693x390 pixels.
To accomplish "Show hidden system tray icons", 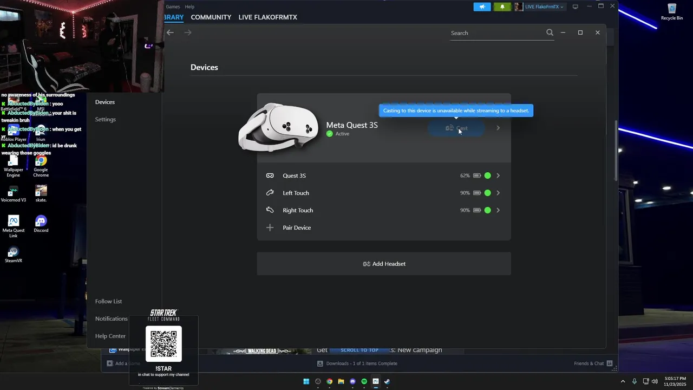I will tap(623, 381).
